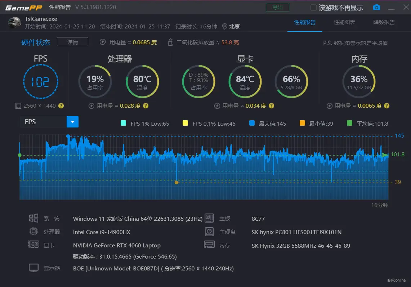Switch to the 性能图表 tab
Image resolution: width=411 pixels, height=287 pixels.
coord(344,22)
